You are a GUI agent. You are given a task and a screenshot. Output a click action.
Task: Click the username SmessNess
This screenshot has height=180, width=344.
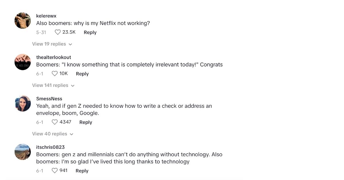(x=49, y=98)
